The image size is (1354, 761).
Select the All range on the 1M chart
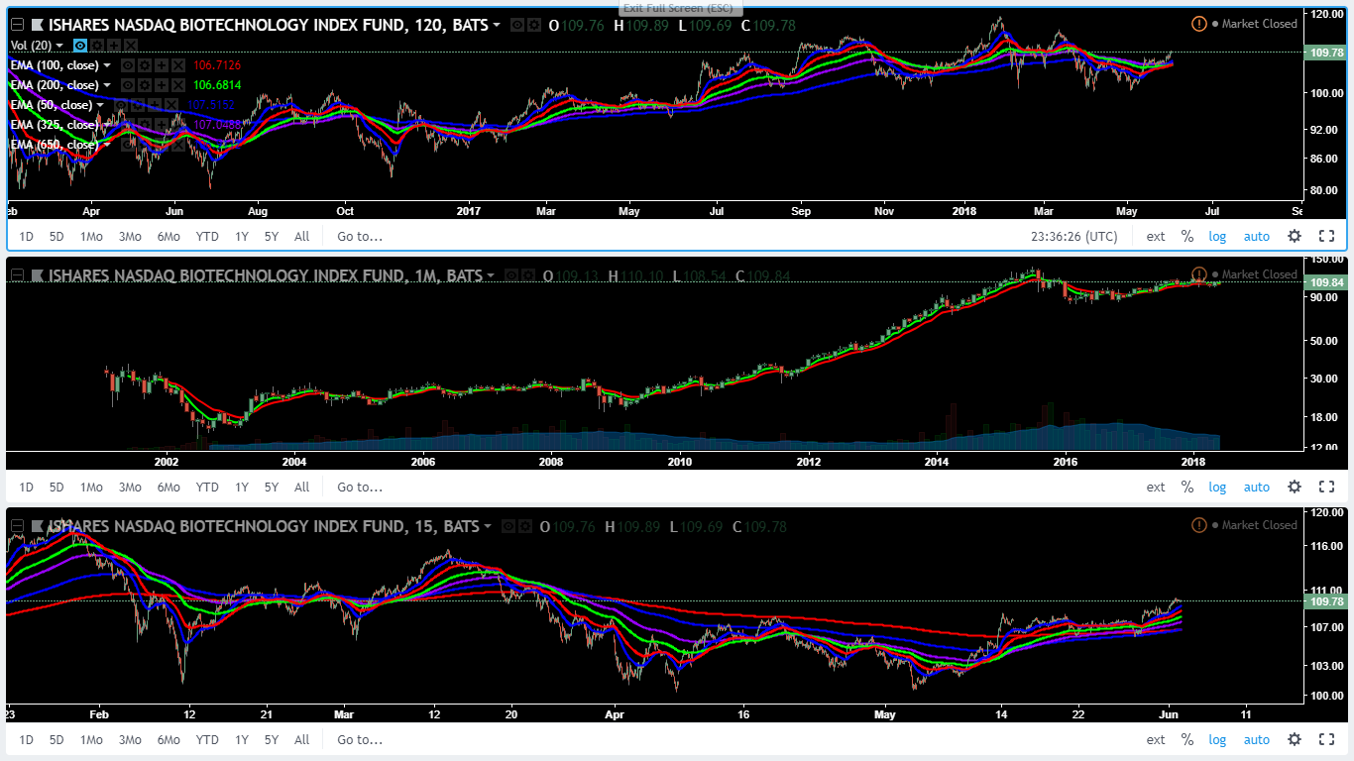coord(302,488)
